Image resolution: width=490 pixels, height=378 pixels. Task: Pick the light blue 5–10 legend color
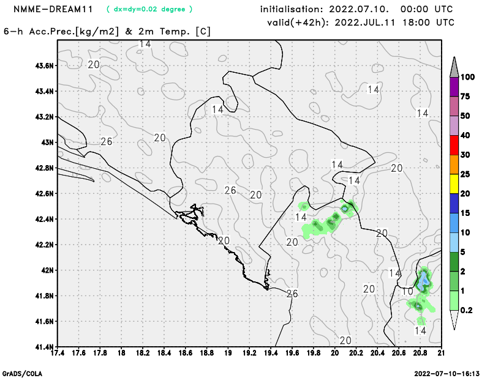pos(454,242)
